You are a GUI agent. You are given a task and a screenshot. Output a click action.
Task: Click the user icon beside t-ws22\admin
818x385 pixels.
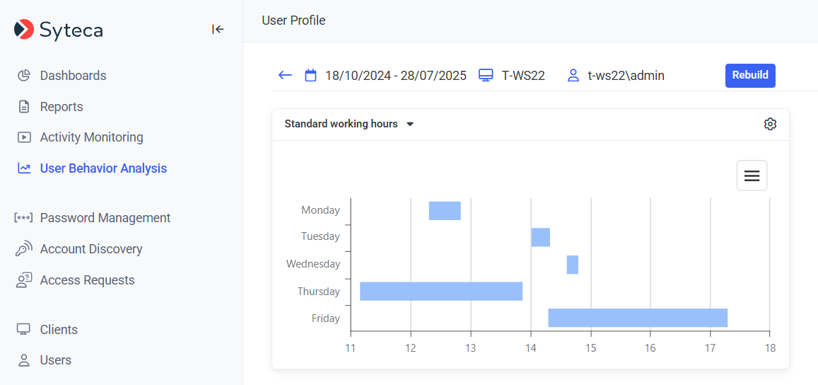click(573, 76)
